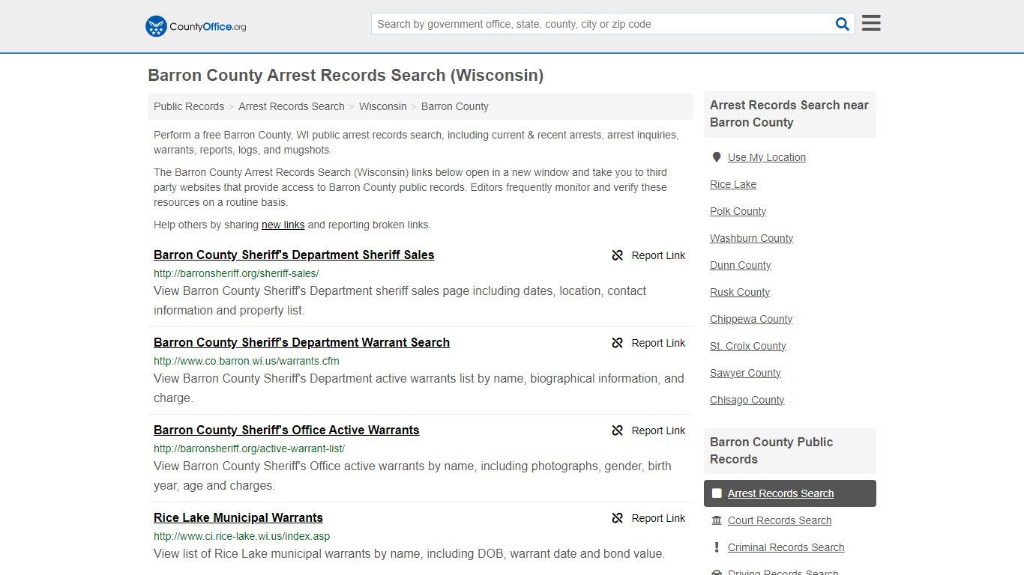This screenshot has height=575, width=1024.
Task: Open Barron County Sheriff's Department Sheriff Sales
Action: [294, 255]
